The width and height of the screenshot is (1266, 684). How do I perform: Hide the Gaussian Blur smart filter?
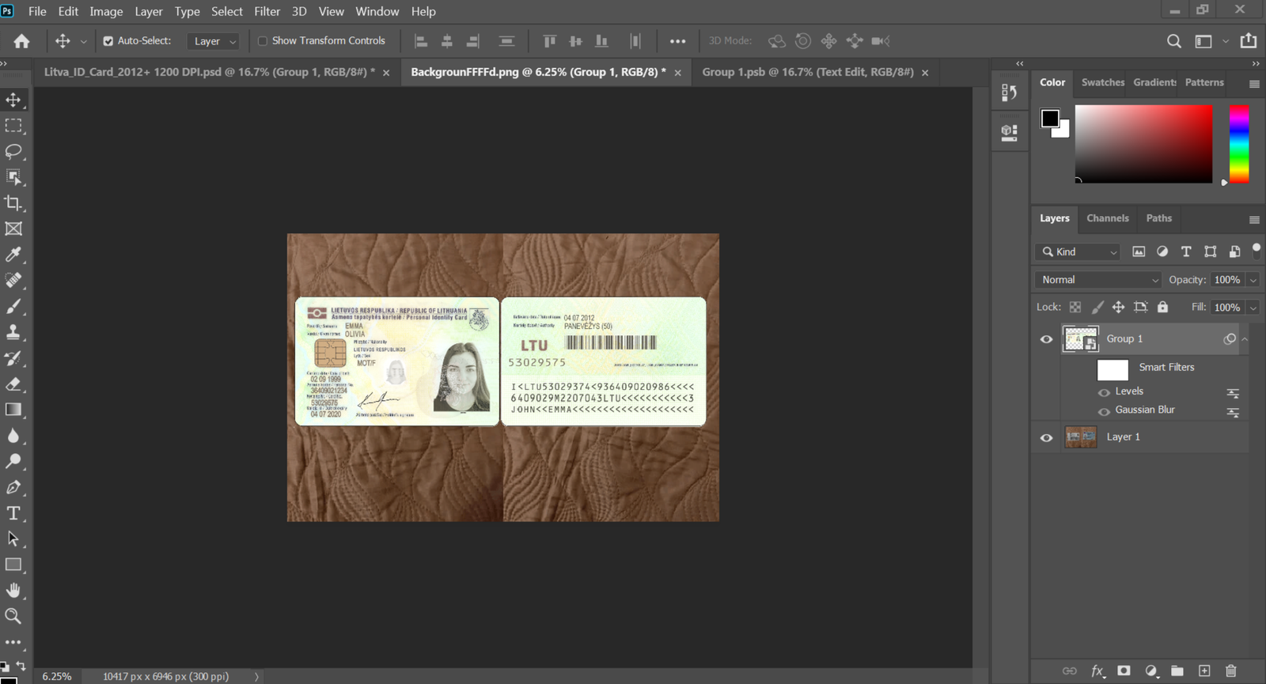[x=1104, y=411]
